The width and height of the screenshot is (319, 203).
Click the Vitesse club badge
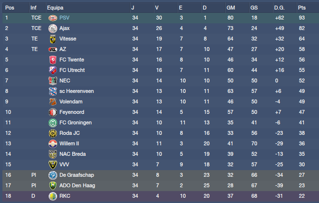pyautogui.click(x=52, y=39)
